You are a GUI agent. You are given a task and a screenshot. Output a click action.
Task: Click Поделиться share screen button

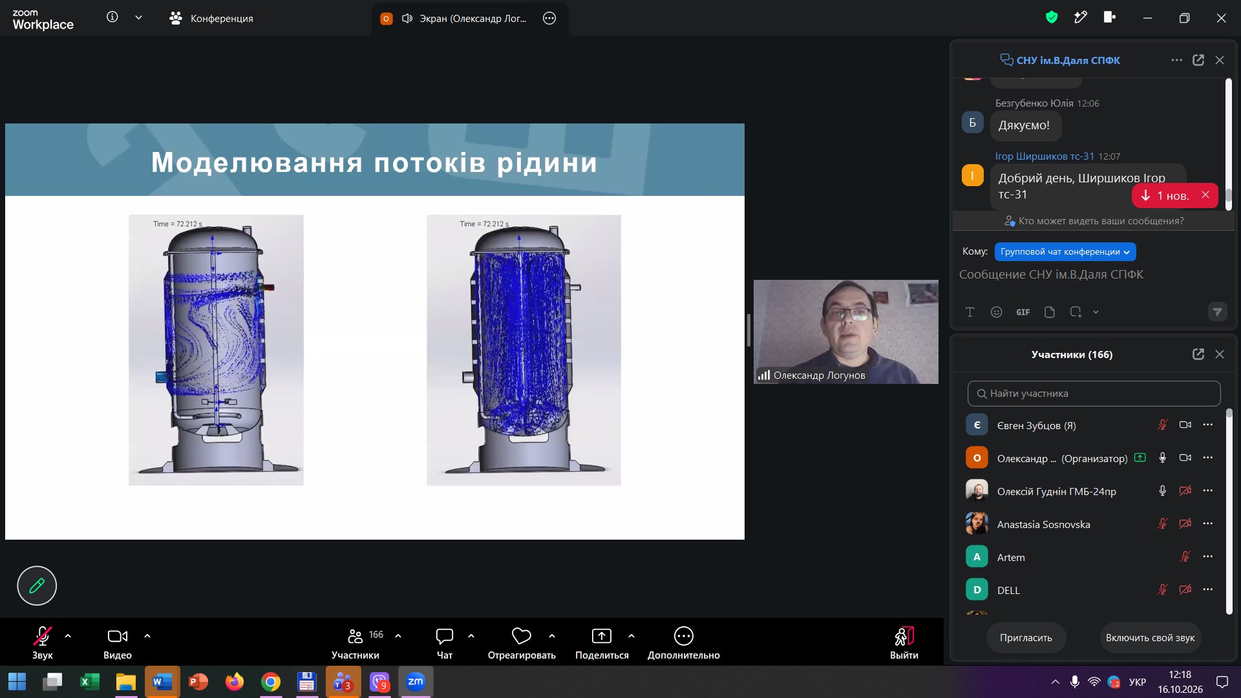pyautogui.click(x=602, y=643)
